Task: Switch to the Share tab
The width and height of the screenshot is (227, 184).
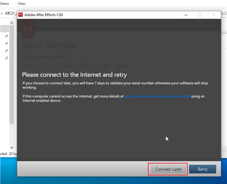Action: tap(4, 4)
